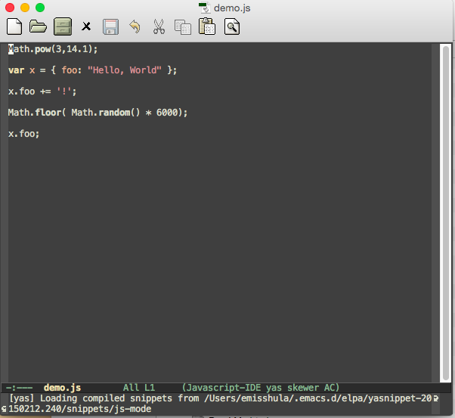Click the Javascript-IDE major mode indicator
This screenshot has width=455, height=418.
tap(224, 388)
